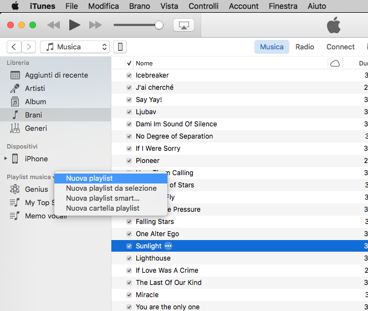
Task: Open the Brano menu
Action: click(x=140, y=6)
